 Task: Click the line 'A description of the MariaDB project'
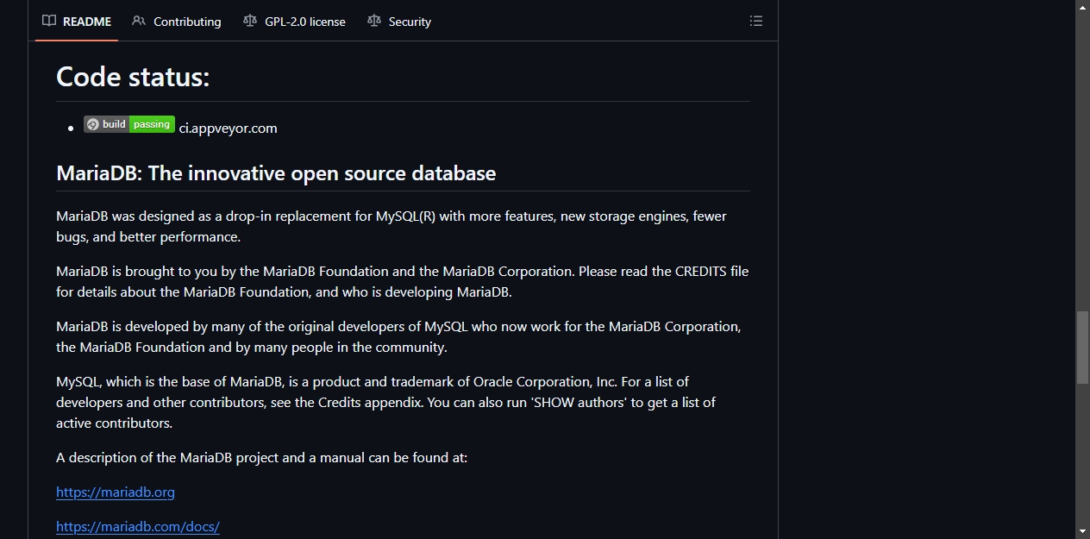(x=261, y=458)
